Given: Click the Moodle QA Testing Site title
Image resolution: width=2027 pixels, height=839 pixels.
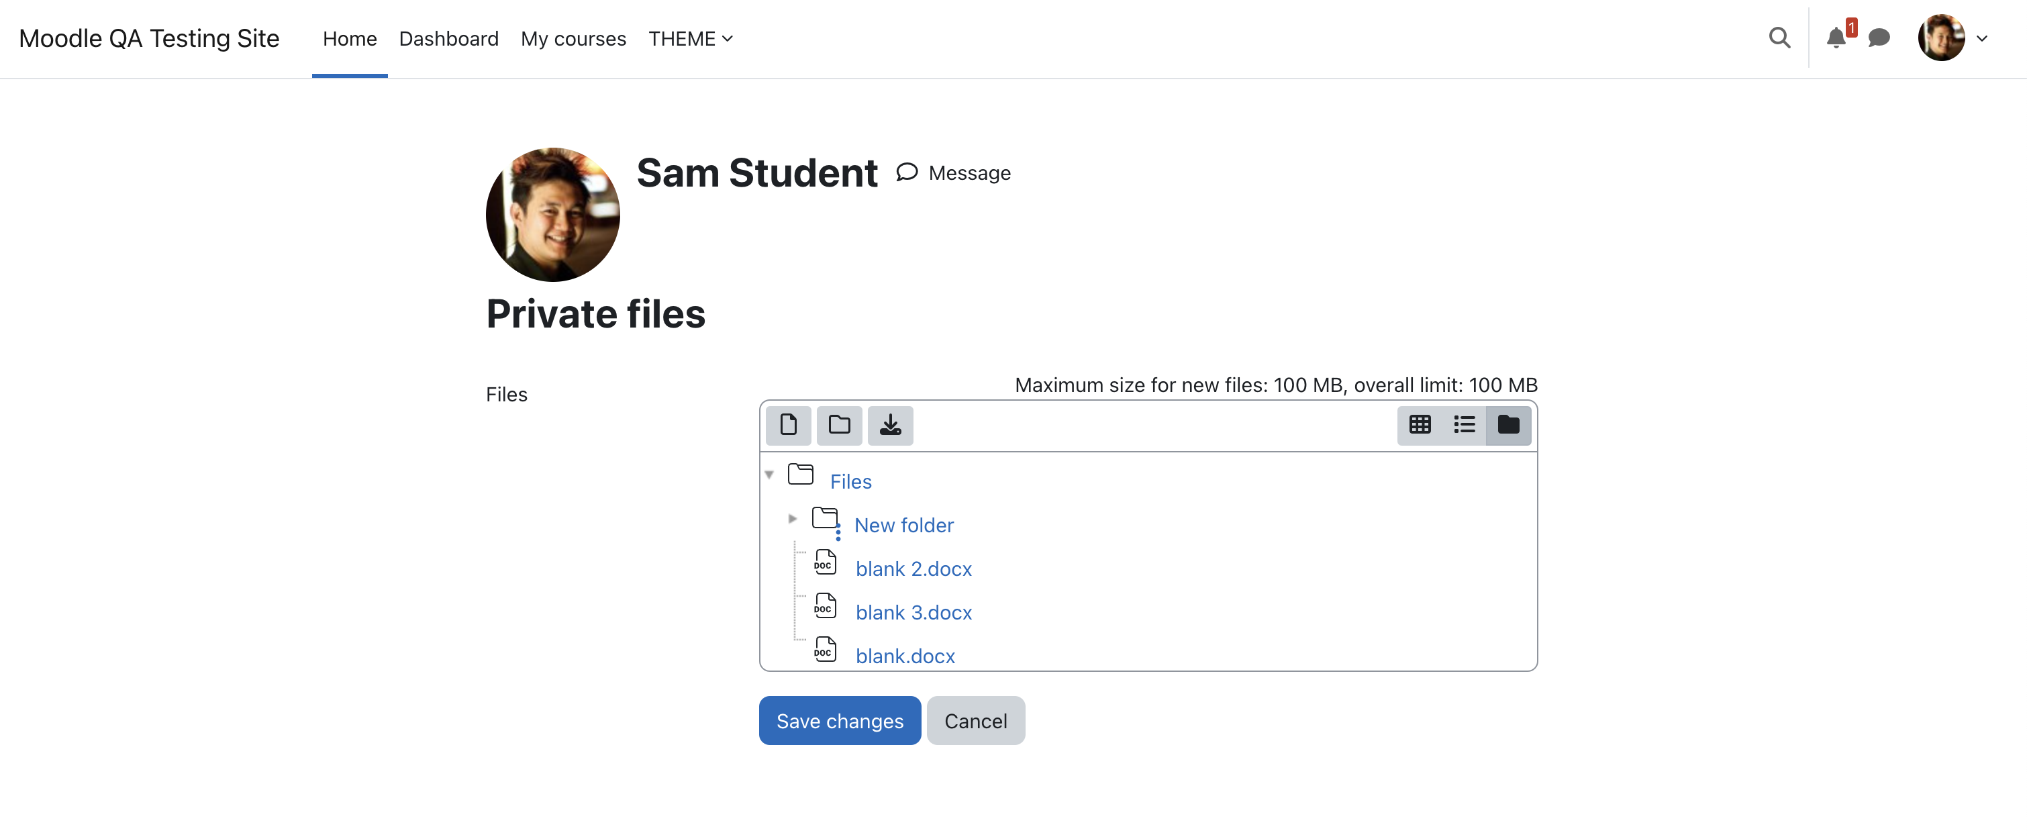Looking at the screenshot, I should click(x=149, y=38).
